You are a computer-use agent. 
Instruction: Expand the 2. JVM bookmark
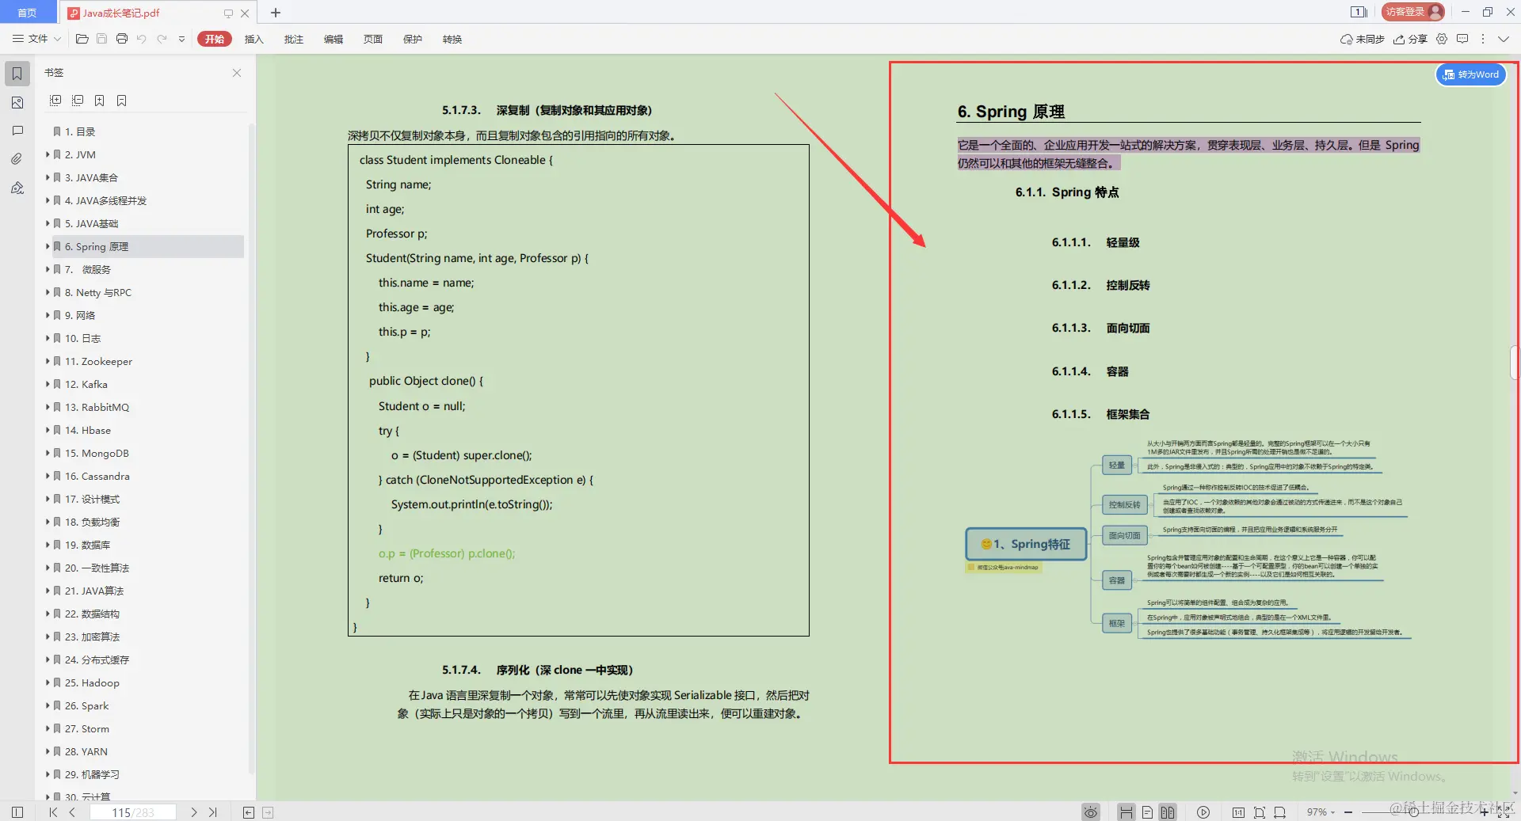(x=48, y=154)
